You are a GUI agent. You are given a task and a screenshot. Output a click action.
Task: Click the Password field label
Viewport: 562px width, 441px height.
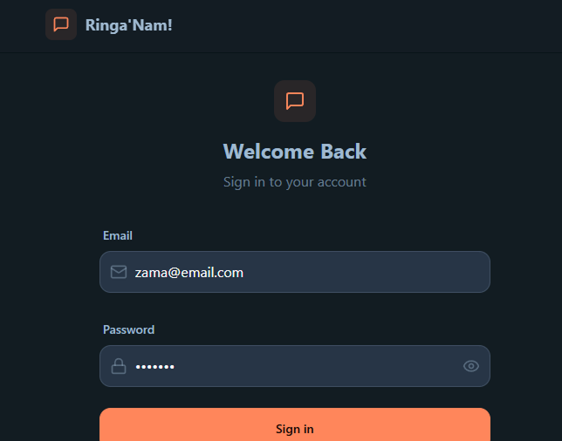[128, 329]
